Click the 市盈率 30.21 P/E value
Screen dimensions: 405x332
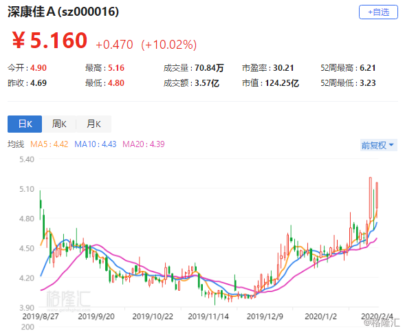pos(283,68)
